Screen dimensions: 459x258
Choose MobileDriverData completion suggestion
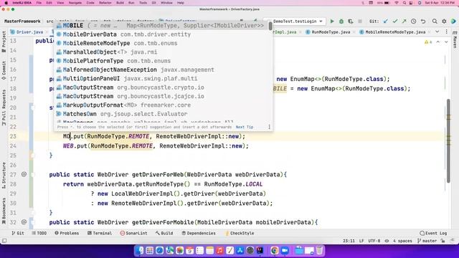(161, 34)
